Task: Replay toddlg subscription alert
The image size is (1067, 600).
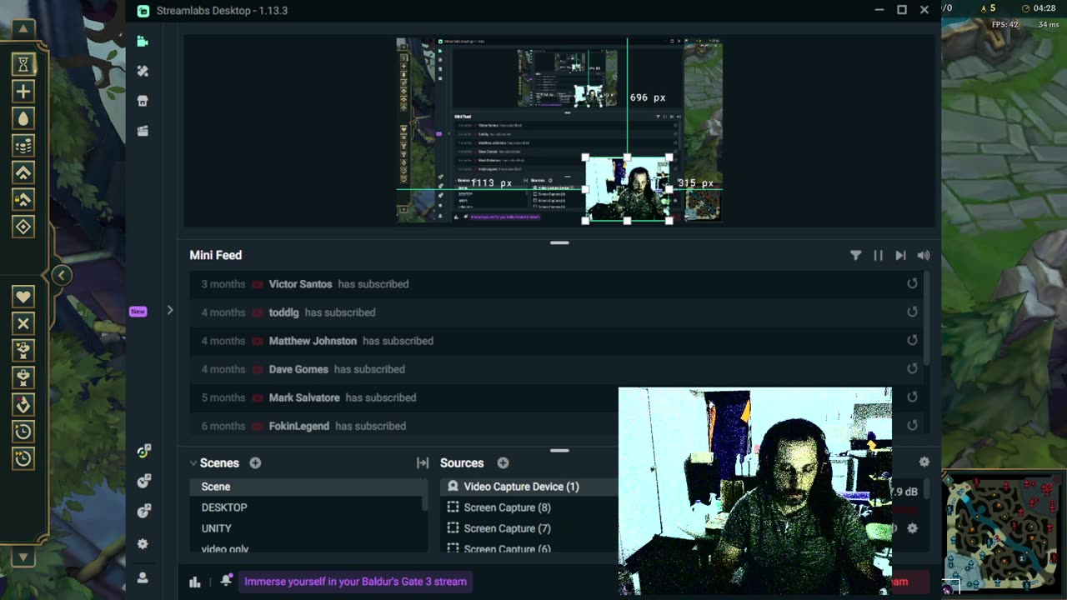Action: 912,312
